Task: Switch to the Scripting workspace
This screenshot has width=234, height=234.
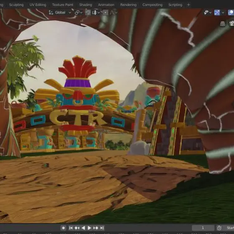Action: point(175,5)
